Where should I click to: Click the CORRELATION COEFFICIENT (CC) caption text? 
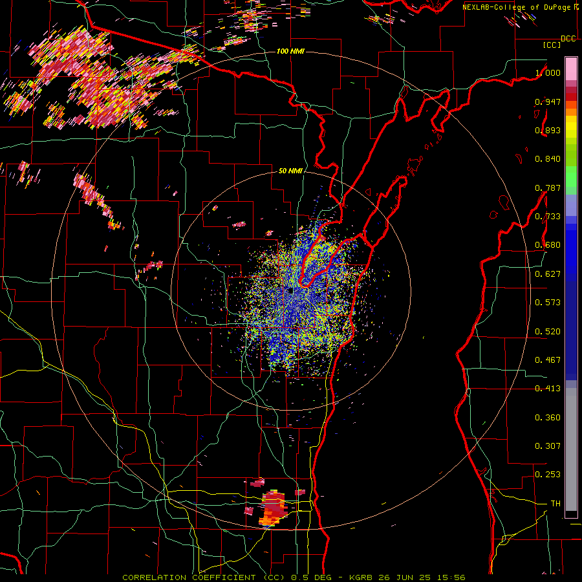pos(204,577)
